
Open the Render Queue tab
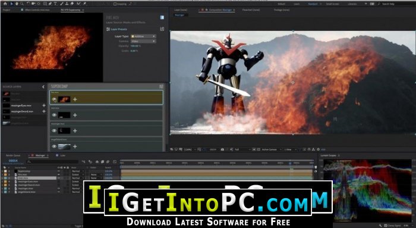point(13,155)
